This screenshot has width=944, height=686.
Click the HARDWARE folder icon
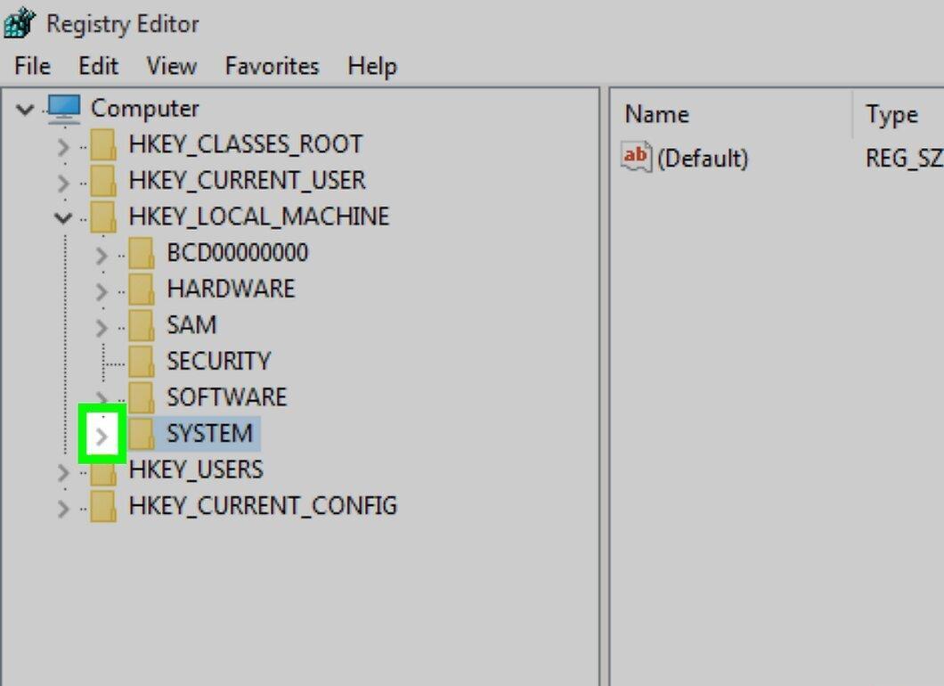[142, 289]
